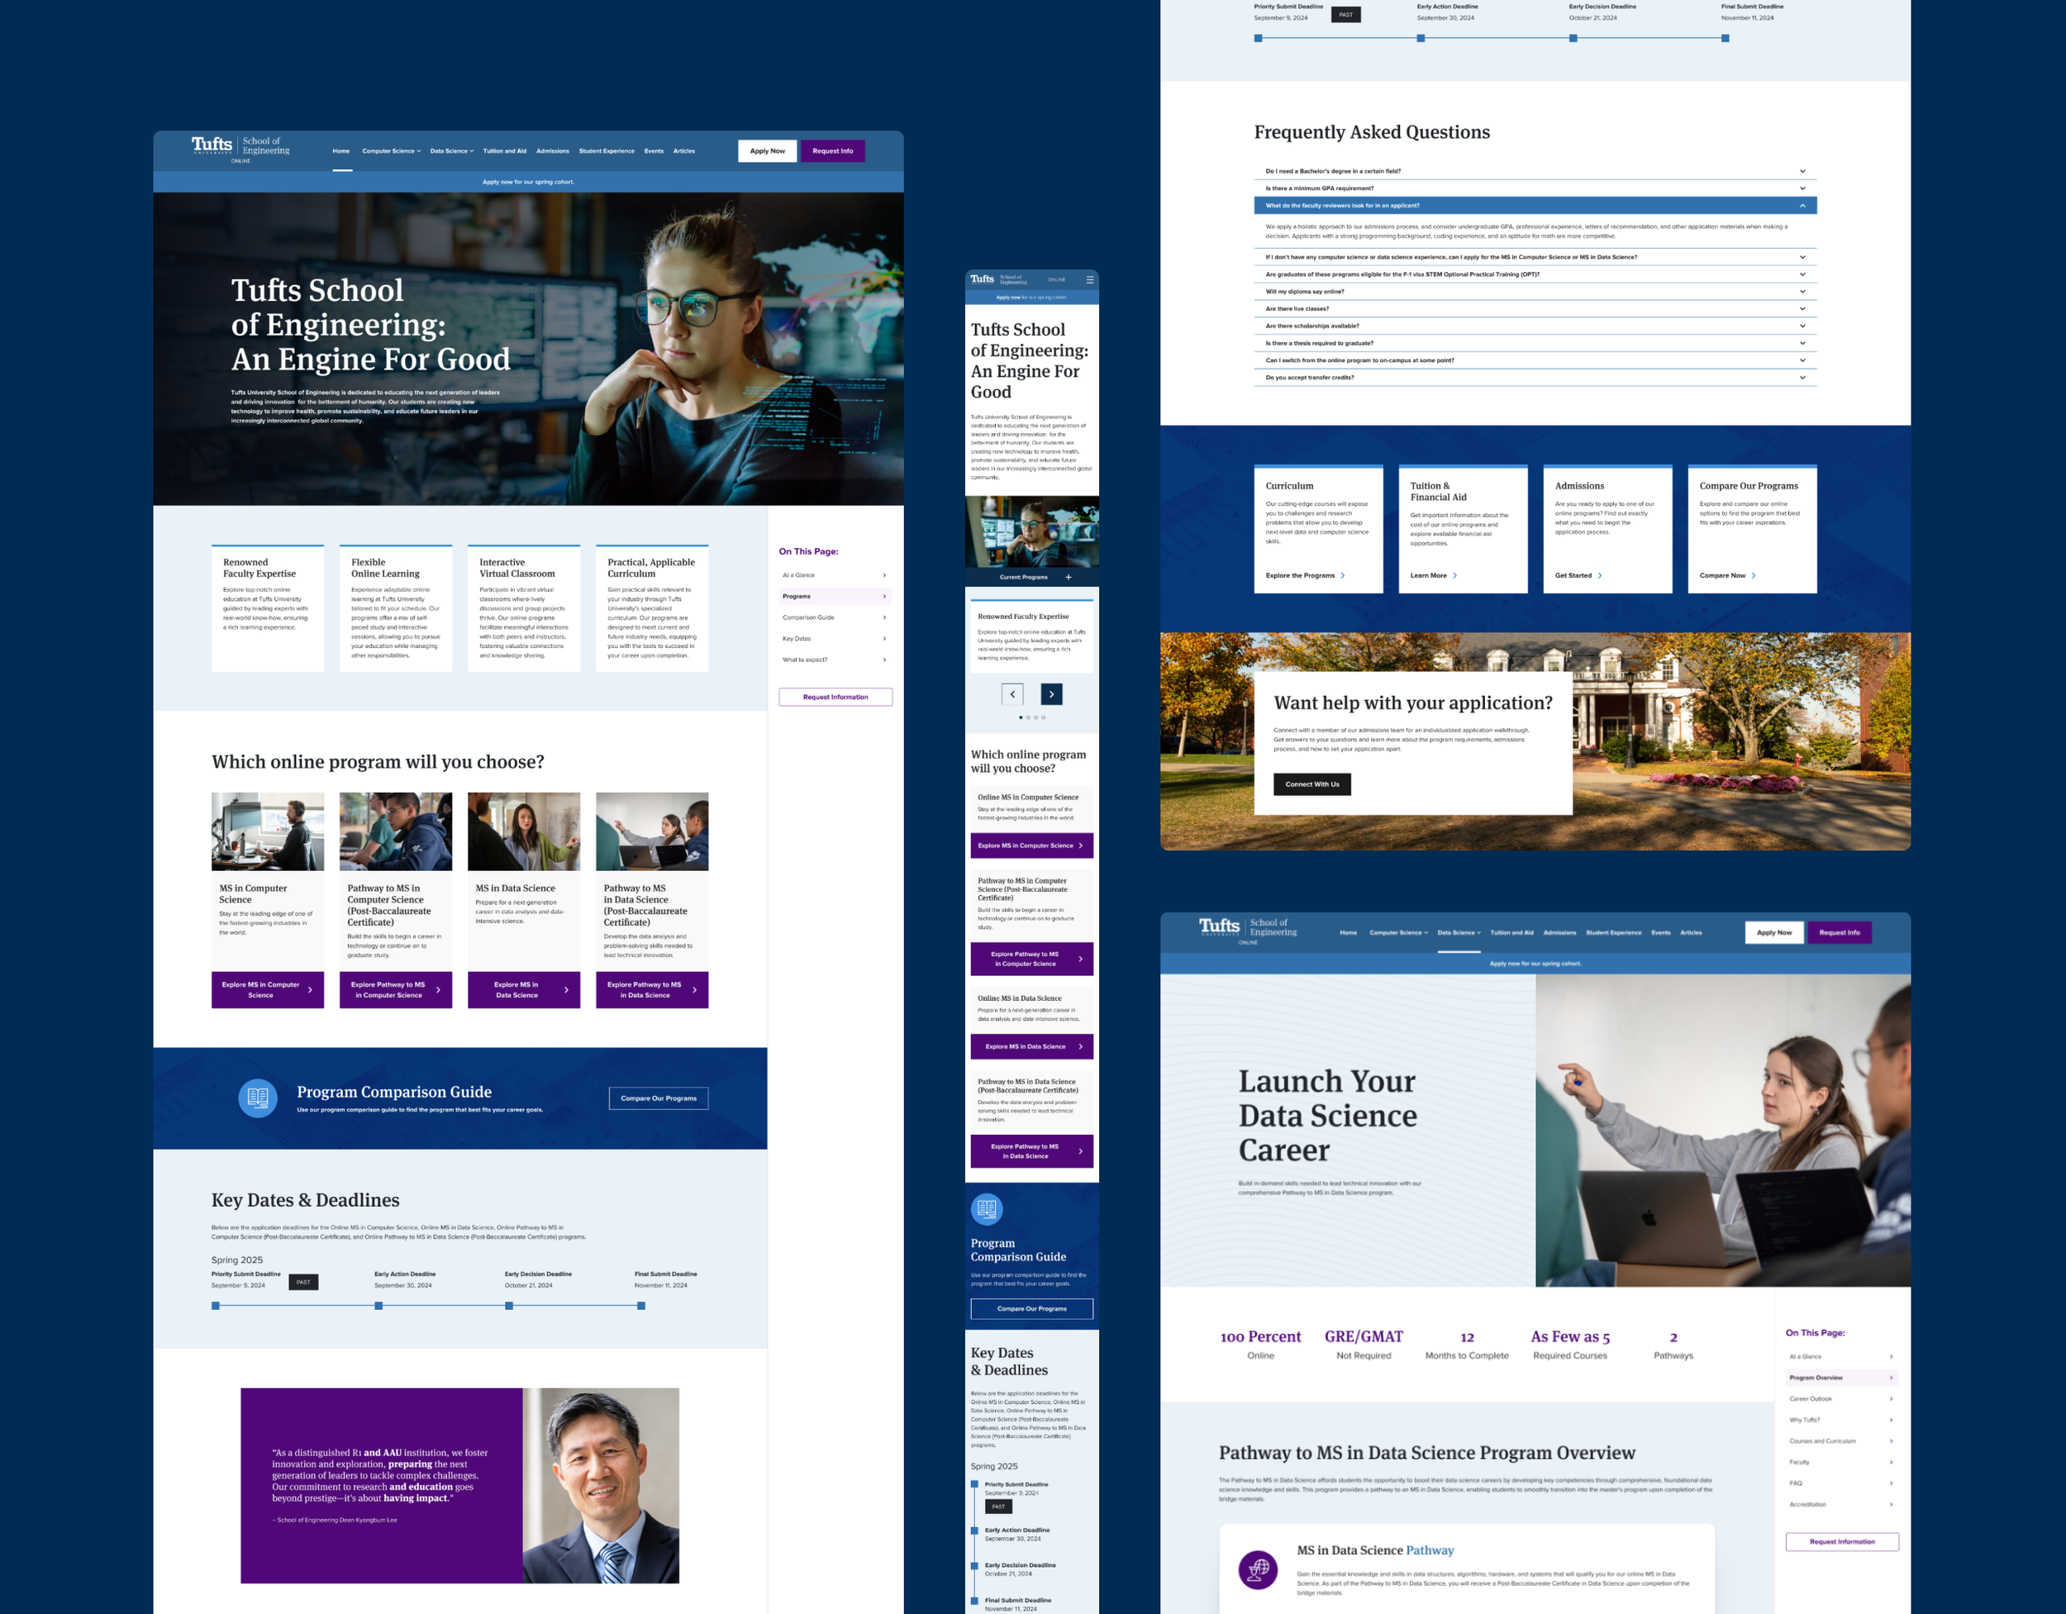Viewport: 2066px width, 1614px height.
Task: Jump to Courses and Curriculum in Data Science sidebar
Action: tap(1842, 1442)
